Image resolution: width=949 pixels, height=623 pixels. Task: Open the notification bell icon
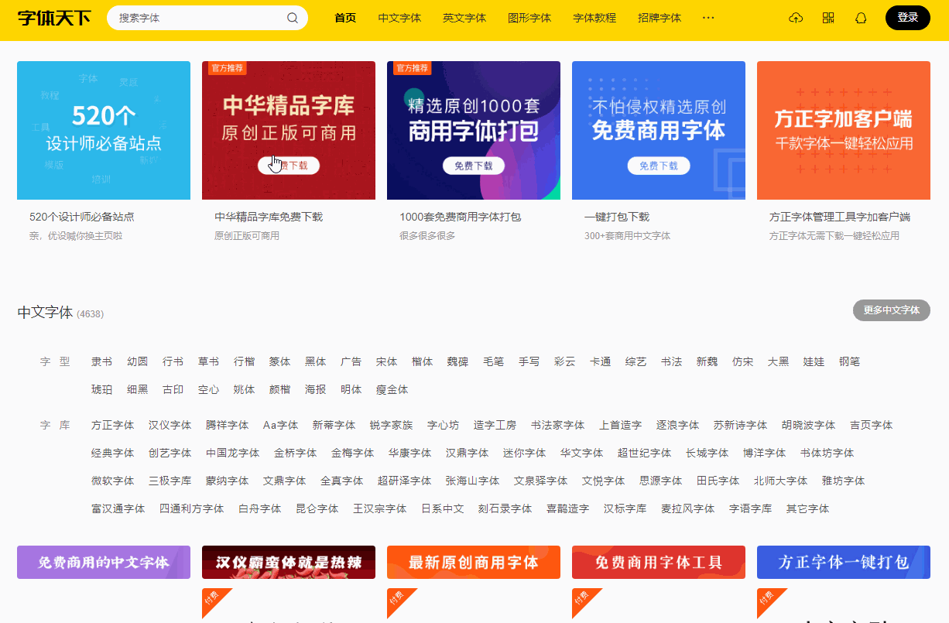tap(861, 18)
